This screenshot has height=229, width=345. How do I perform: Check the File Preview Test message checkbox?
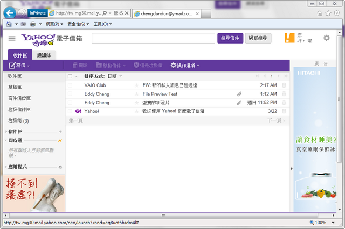coord(70,94)
